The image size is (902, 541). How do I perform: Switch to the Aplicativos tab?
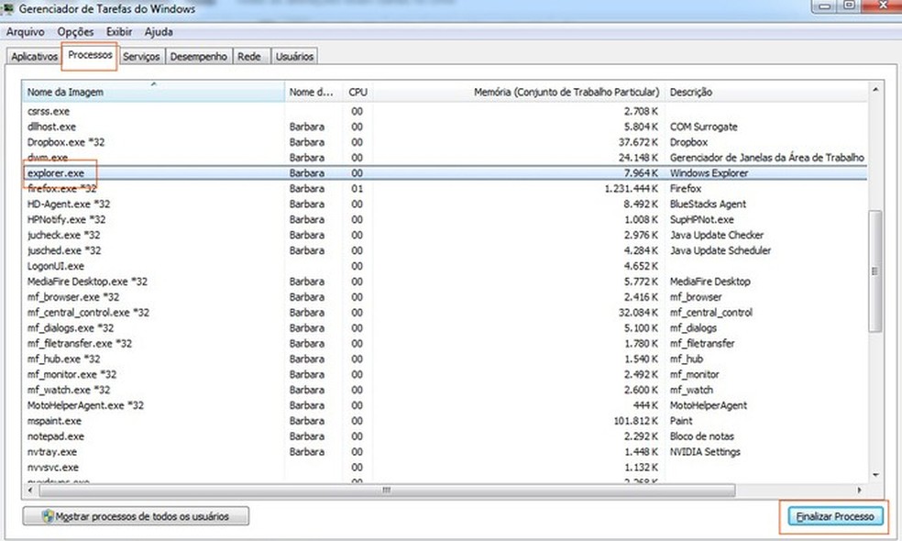point(33,56)
